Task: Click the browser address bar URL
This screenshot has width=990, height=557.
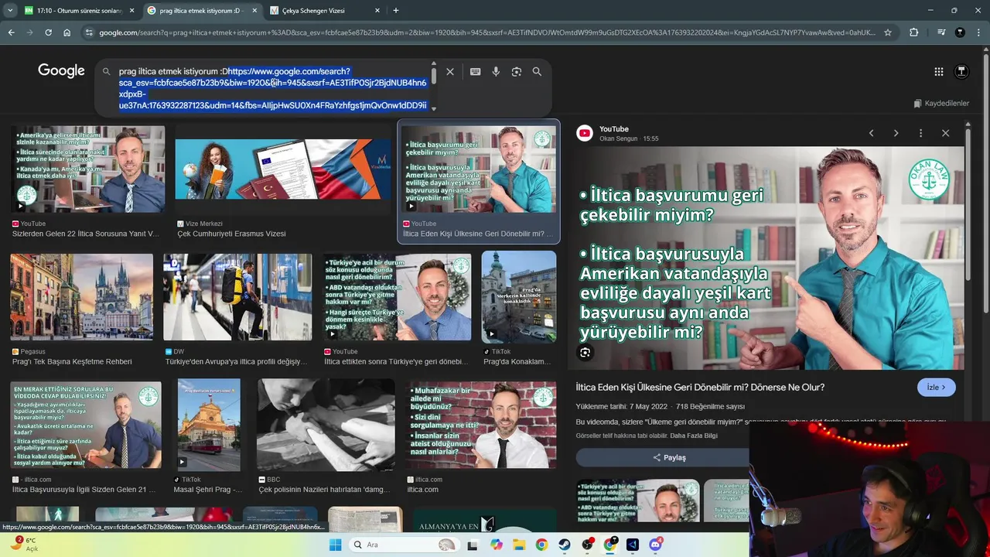Action: click(x=487, y=32)
